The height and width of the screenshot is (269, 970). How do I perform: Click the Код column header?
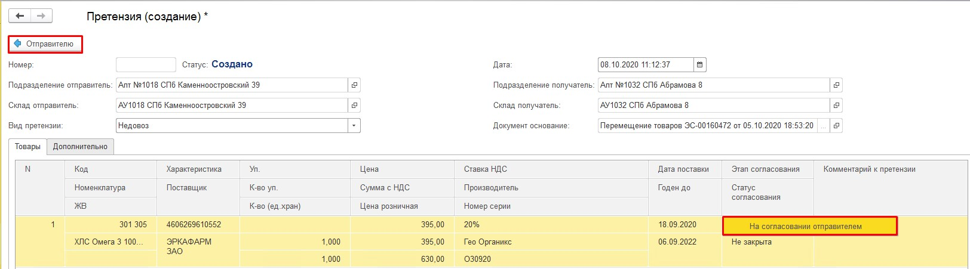click(81, 169)
